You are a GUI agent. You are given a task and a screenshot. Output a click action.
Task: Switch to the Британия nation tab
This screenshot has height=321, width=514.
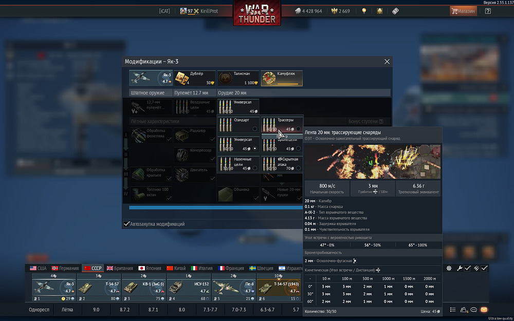click(120, 268)
